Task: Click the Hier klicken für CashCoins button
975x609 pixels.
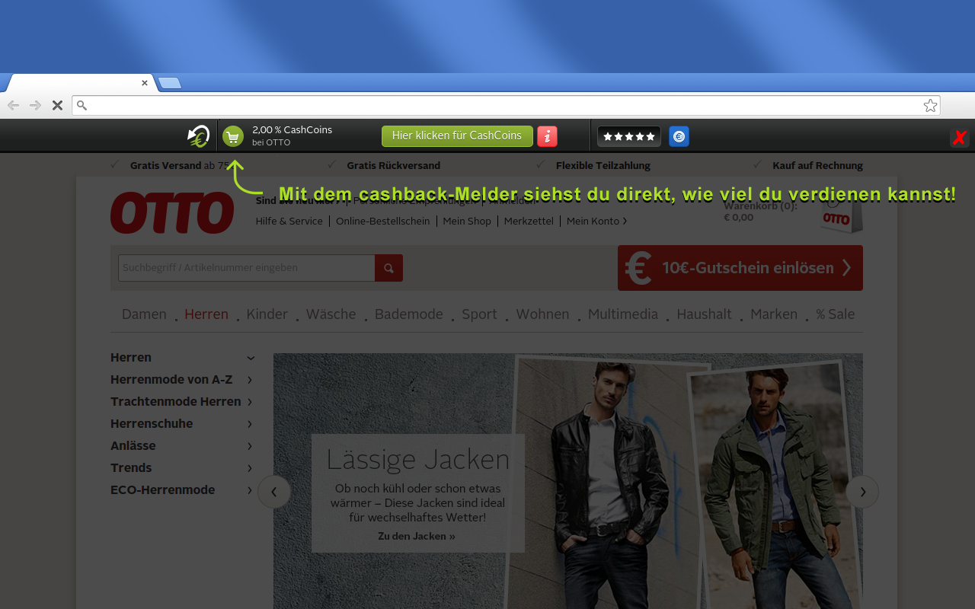Action: 457,136
